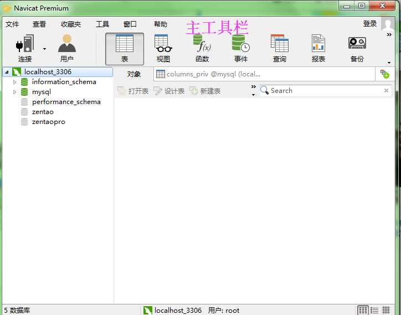
Task: Click the information_schema database green icon
Action: pos(24,82)
